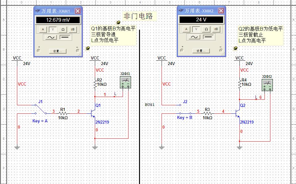
Task: Choose AC sine wave mode on XMM2
Action: point(194,37)
